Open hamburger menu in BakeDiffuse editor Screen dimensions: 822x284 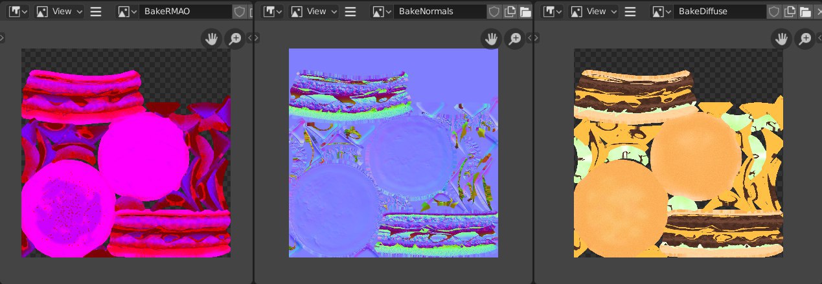coord(630,12)
